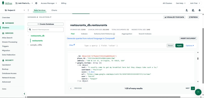Viewport: 204px width, 98px height.
Task: Open the Aggregation tab
Action: (x=127, y=34)
